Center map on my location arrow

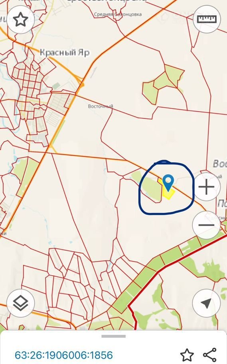click(206, 303)
